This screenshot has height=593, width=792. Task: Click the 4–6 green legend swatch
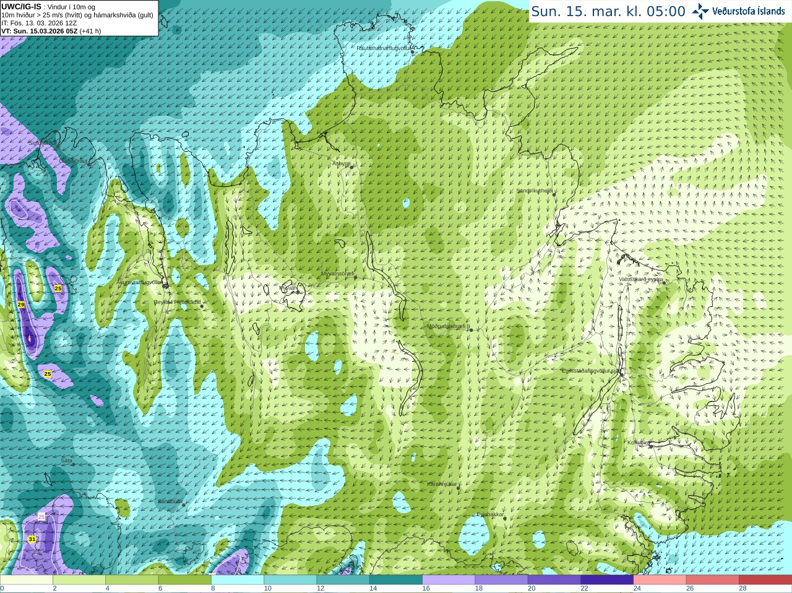[x=132, y=580]
